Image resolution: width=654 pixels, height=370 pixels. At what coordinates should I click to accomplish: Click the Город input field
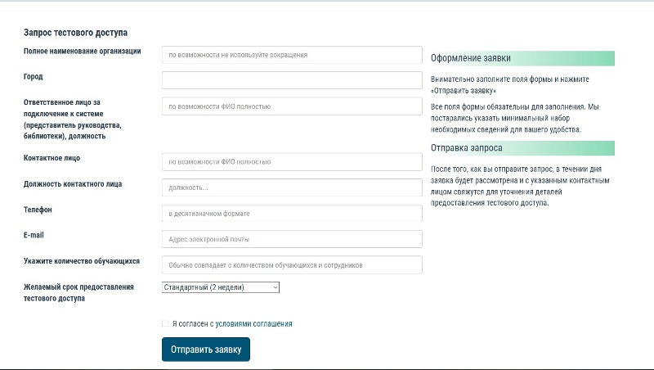[292, 80]
